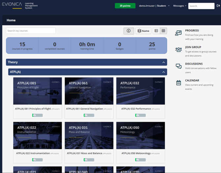Image resolution: width=221 pixels, height=173 pixels.
Task: Open ATPL(A) 050 Meteorology thumbnail
Action: (141, 135)
